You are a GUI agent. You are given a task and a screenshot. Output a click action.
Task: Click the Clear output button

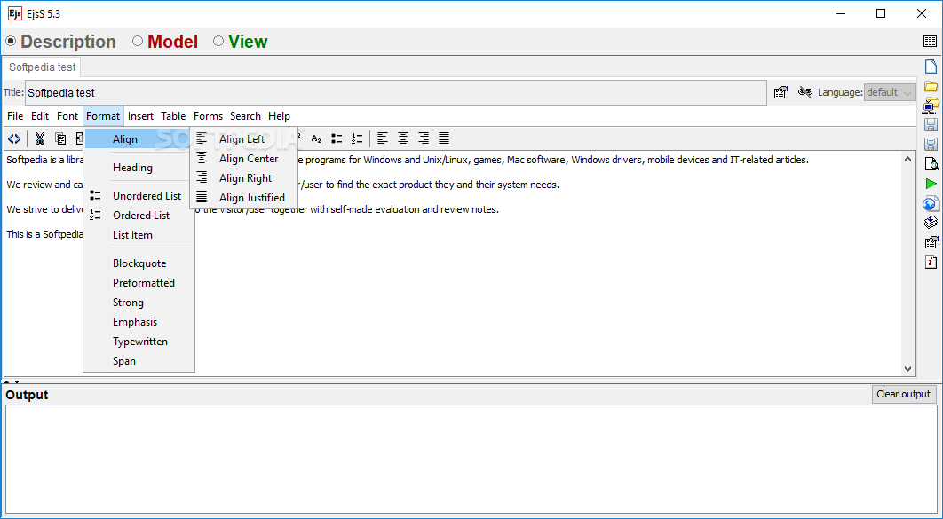pyautogui.click(x=904, y=394)
